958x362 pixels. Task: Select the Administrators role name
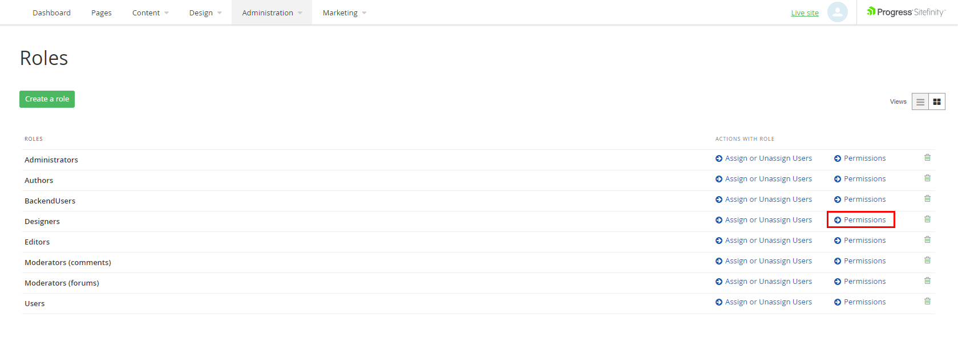point(51,160)
